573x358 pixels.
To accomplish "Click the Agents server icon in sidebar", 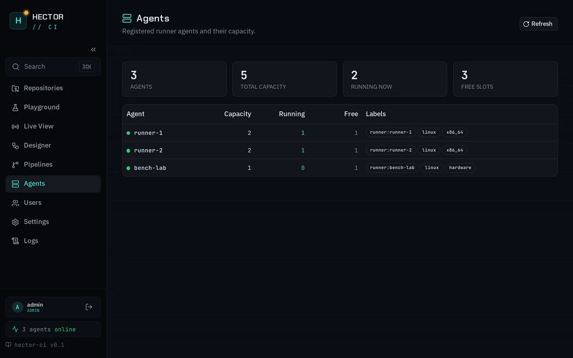I will tap(15, 184).
